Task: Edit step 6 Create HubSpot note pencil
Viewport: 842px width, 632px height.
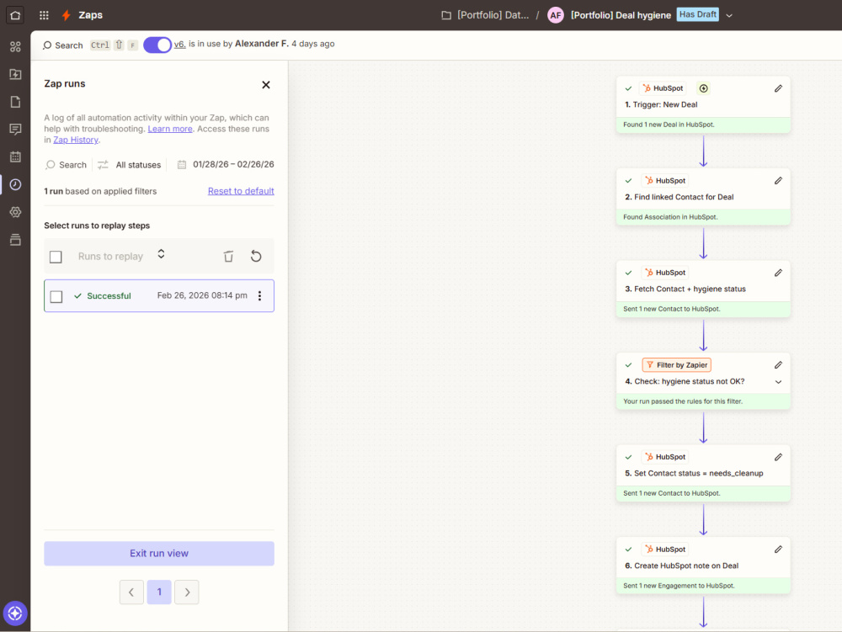Action: pyautogui.click(x=778, y=550)
